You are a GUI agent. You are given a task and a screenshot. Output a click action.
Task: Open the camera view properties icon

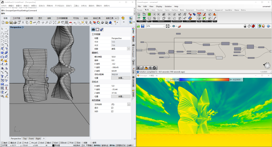(x=93, y=30)
